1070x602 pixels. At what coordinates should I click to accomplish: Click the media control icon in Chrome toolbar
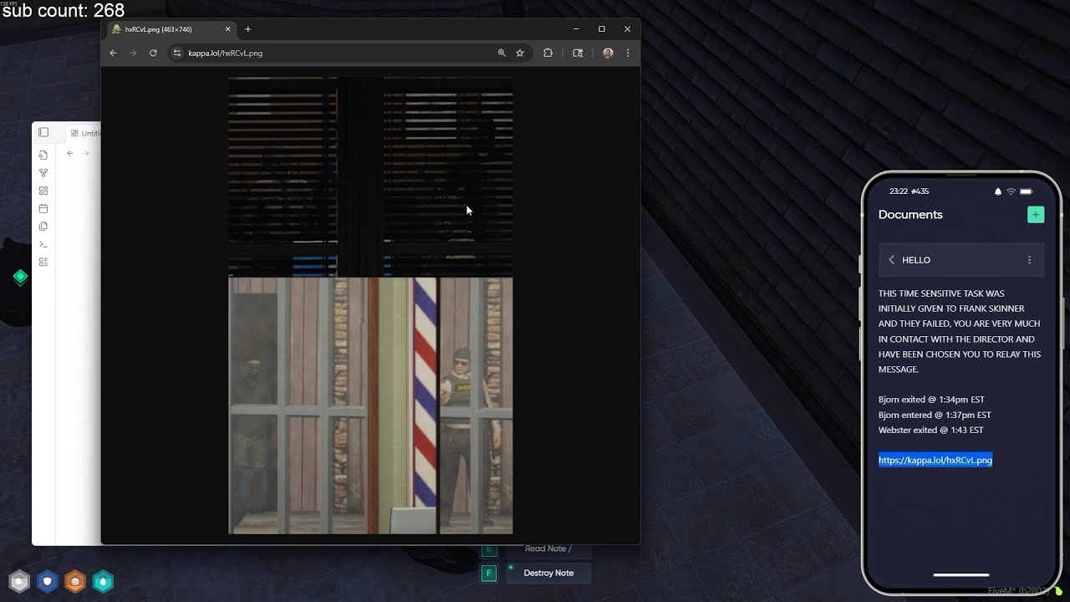578,53
